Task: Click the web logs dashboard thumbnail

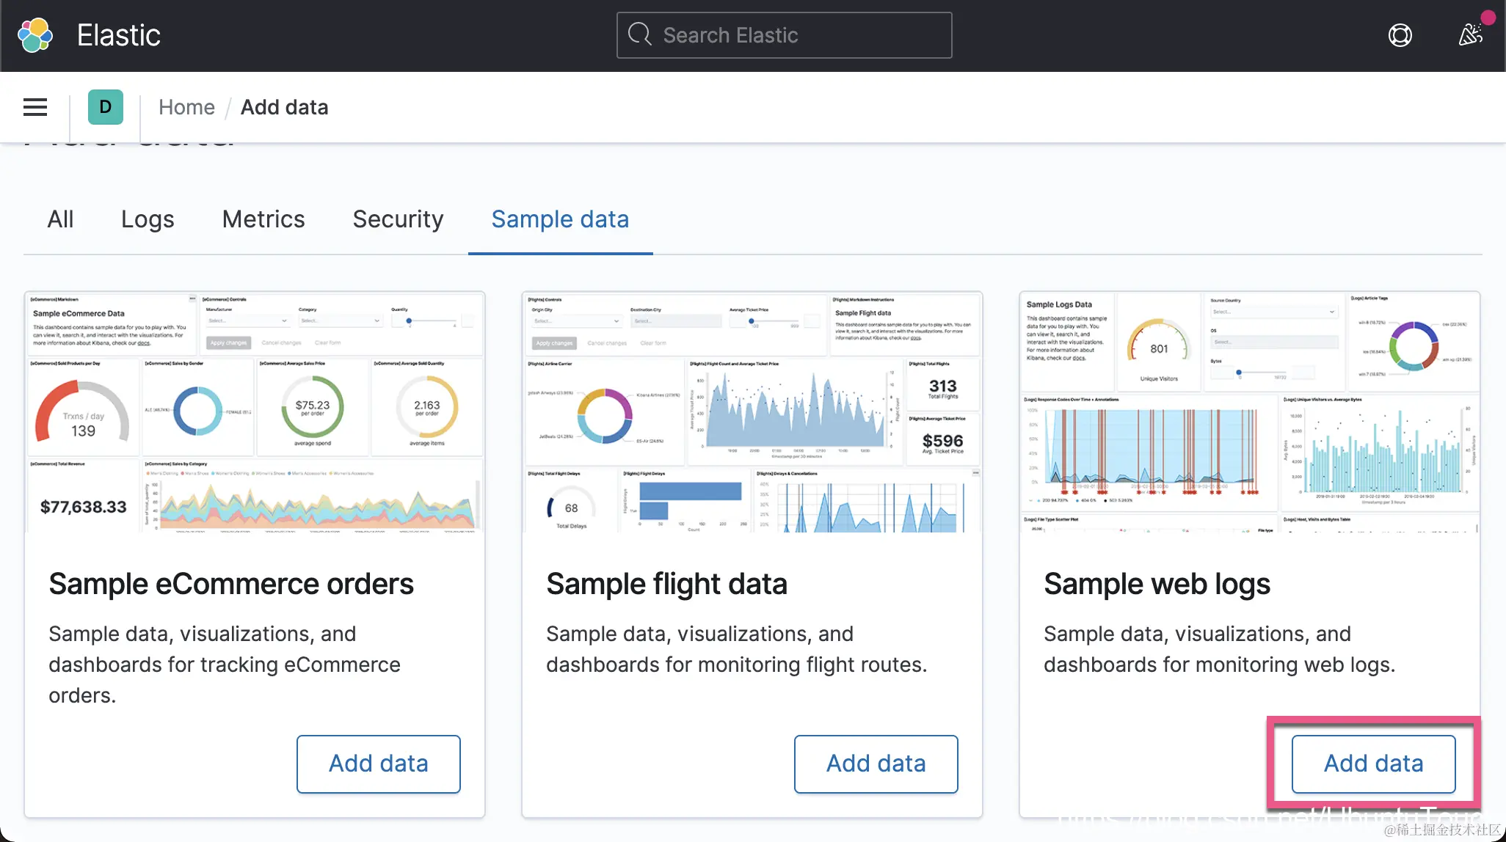Action: click(x=1249, y=412)
